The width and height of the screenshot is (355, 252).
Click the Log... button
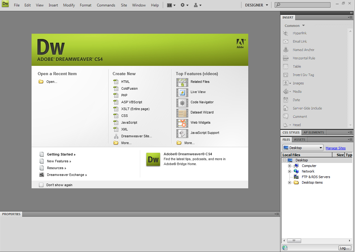344,248
